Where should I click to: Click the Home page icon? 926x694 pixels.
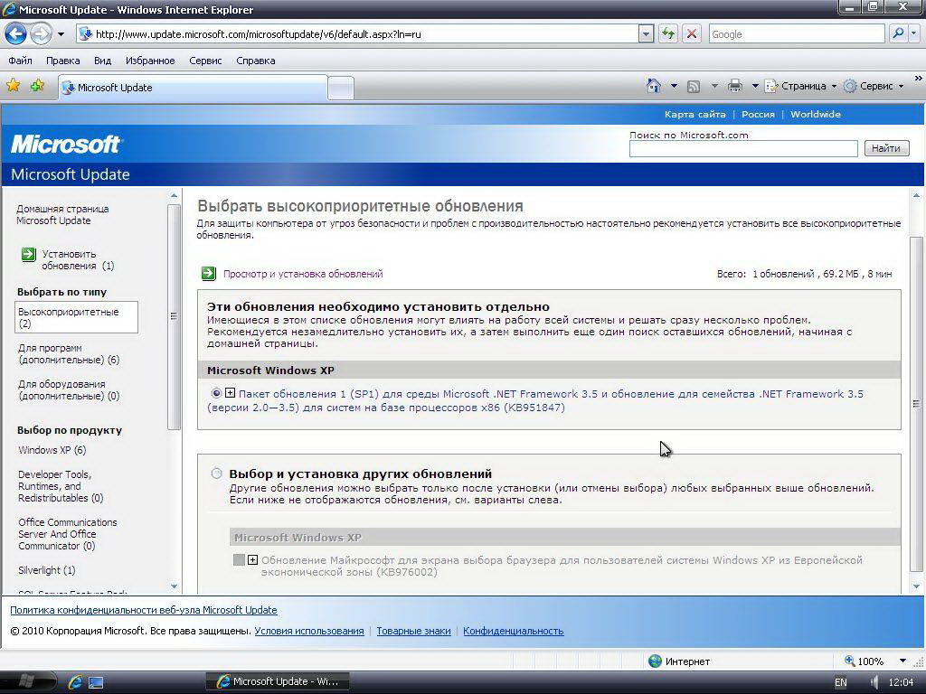[653, 86]
